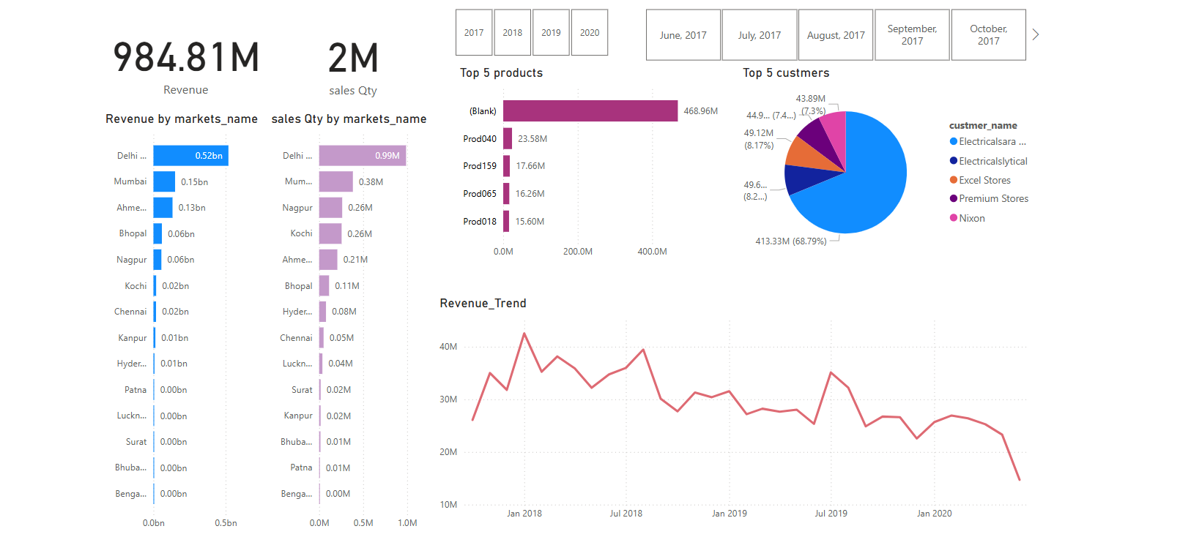Click the Bhopal label in sales qty chart
1180x537 pixels.
299,286
